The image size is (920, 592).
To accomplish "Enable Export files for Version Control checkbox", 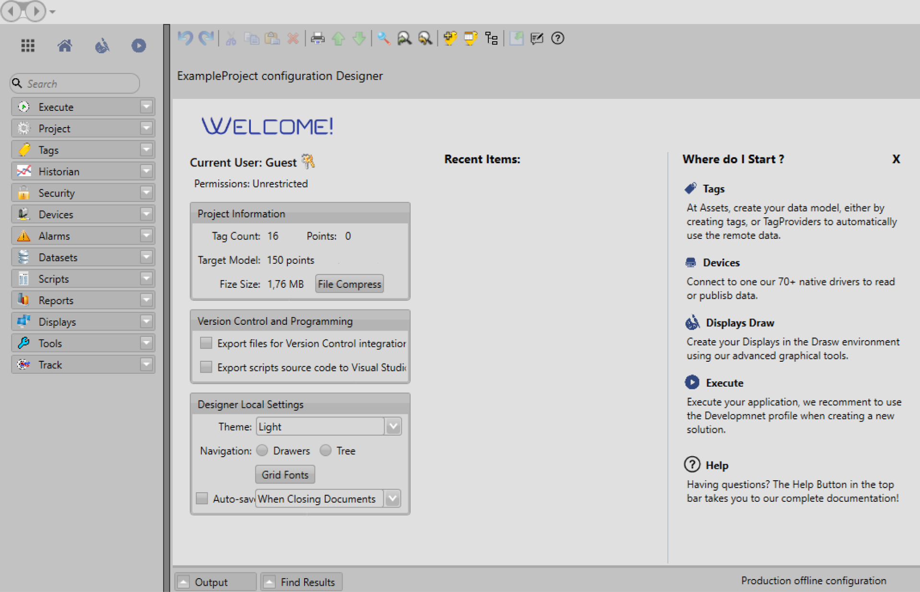I will [x=206, y=343].
